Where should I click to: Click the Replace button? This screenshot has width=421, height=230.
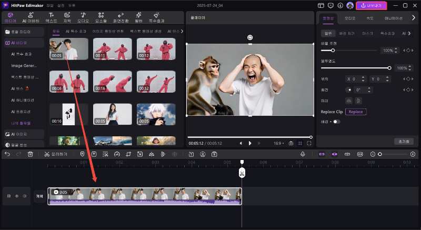coord(356,112)
